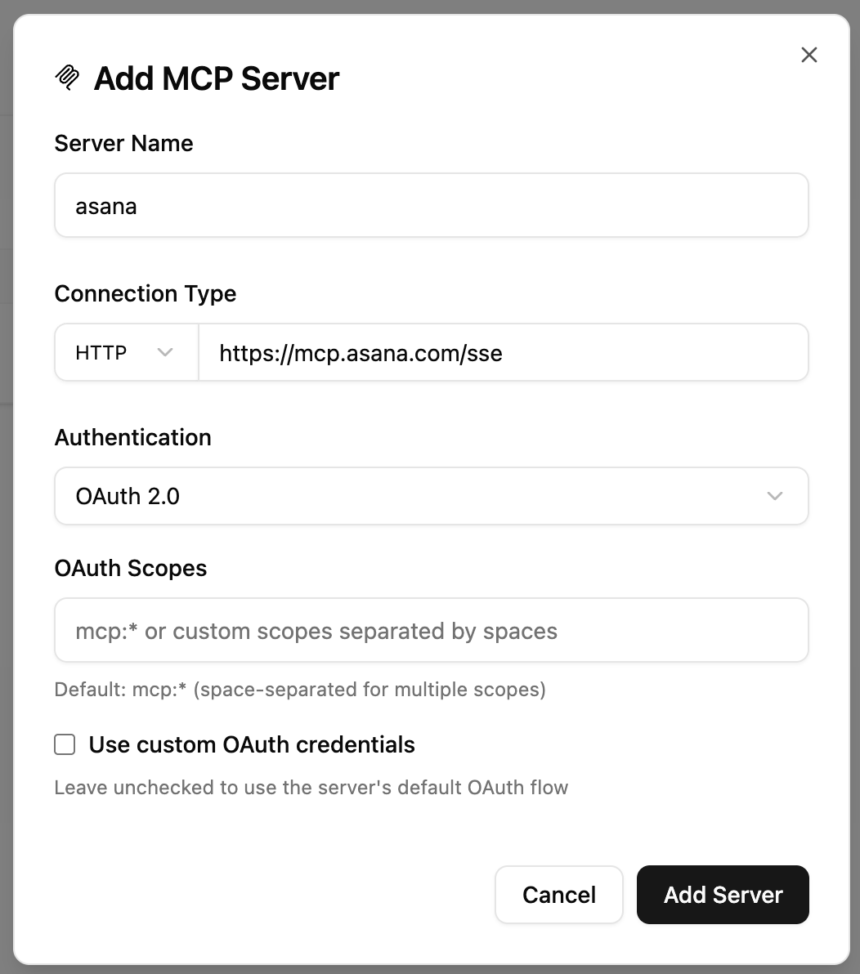
Task: Click the MCP logo icon beside the title
Action: point(67,78)
